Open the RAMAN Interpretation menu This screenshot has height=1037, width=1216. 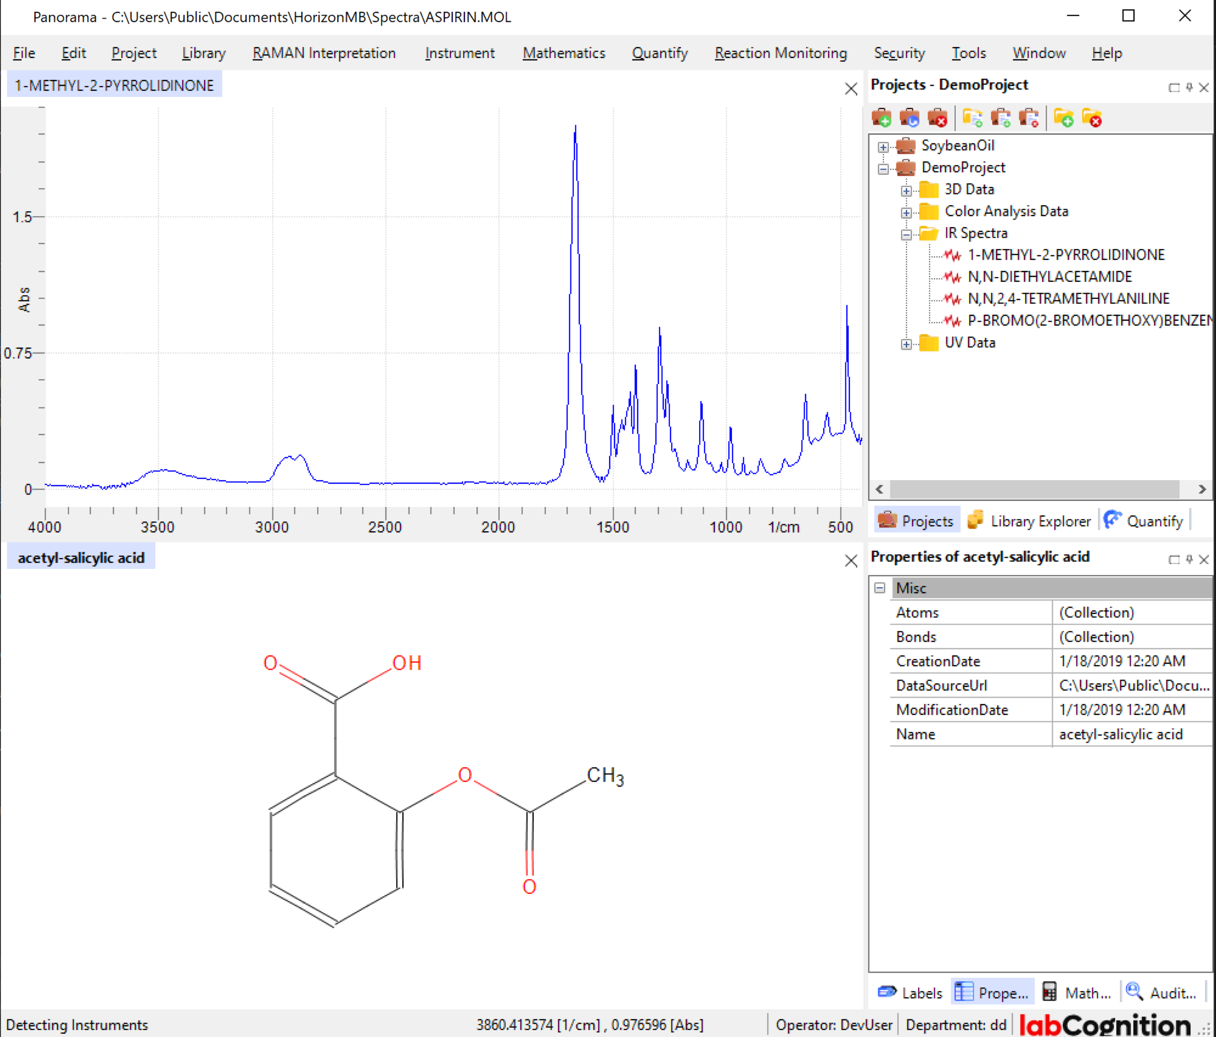point(324,53)
